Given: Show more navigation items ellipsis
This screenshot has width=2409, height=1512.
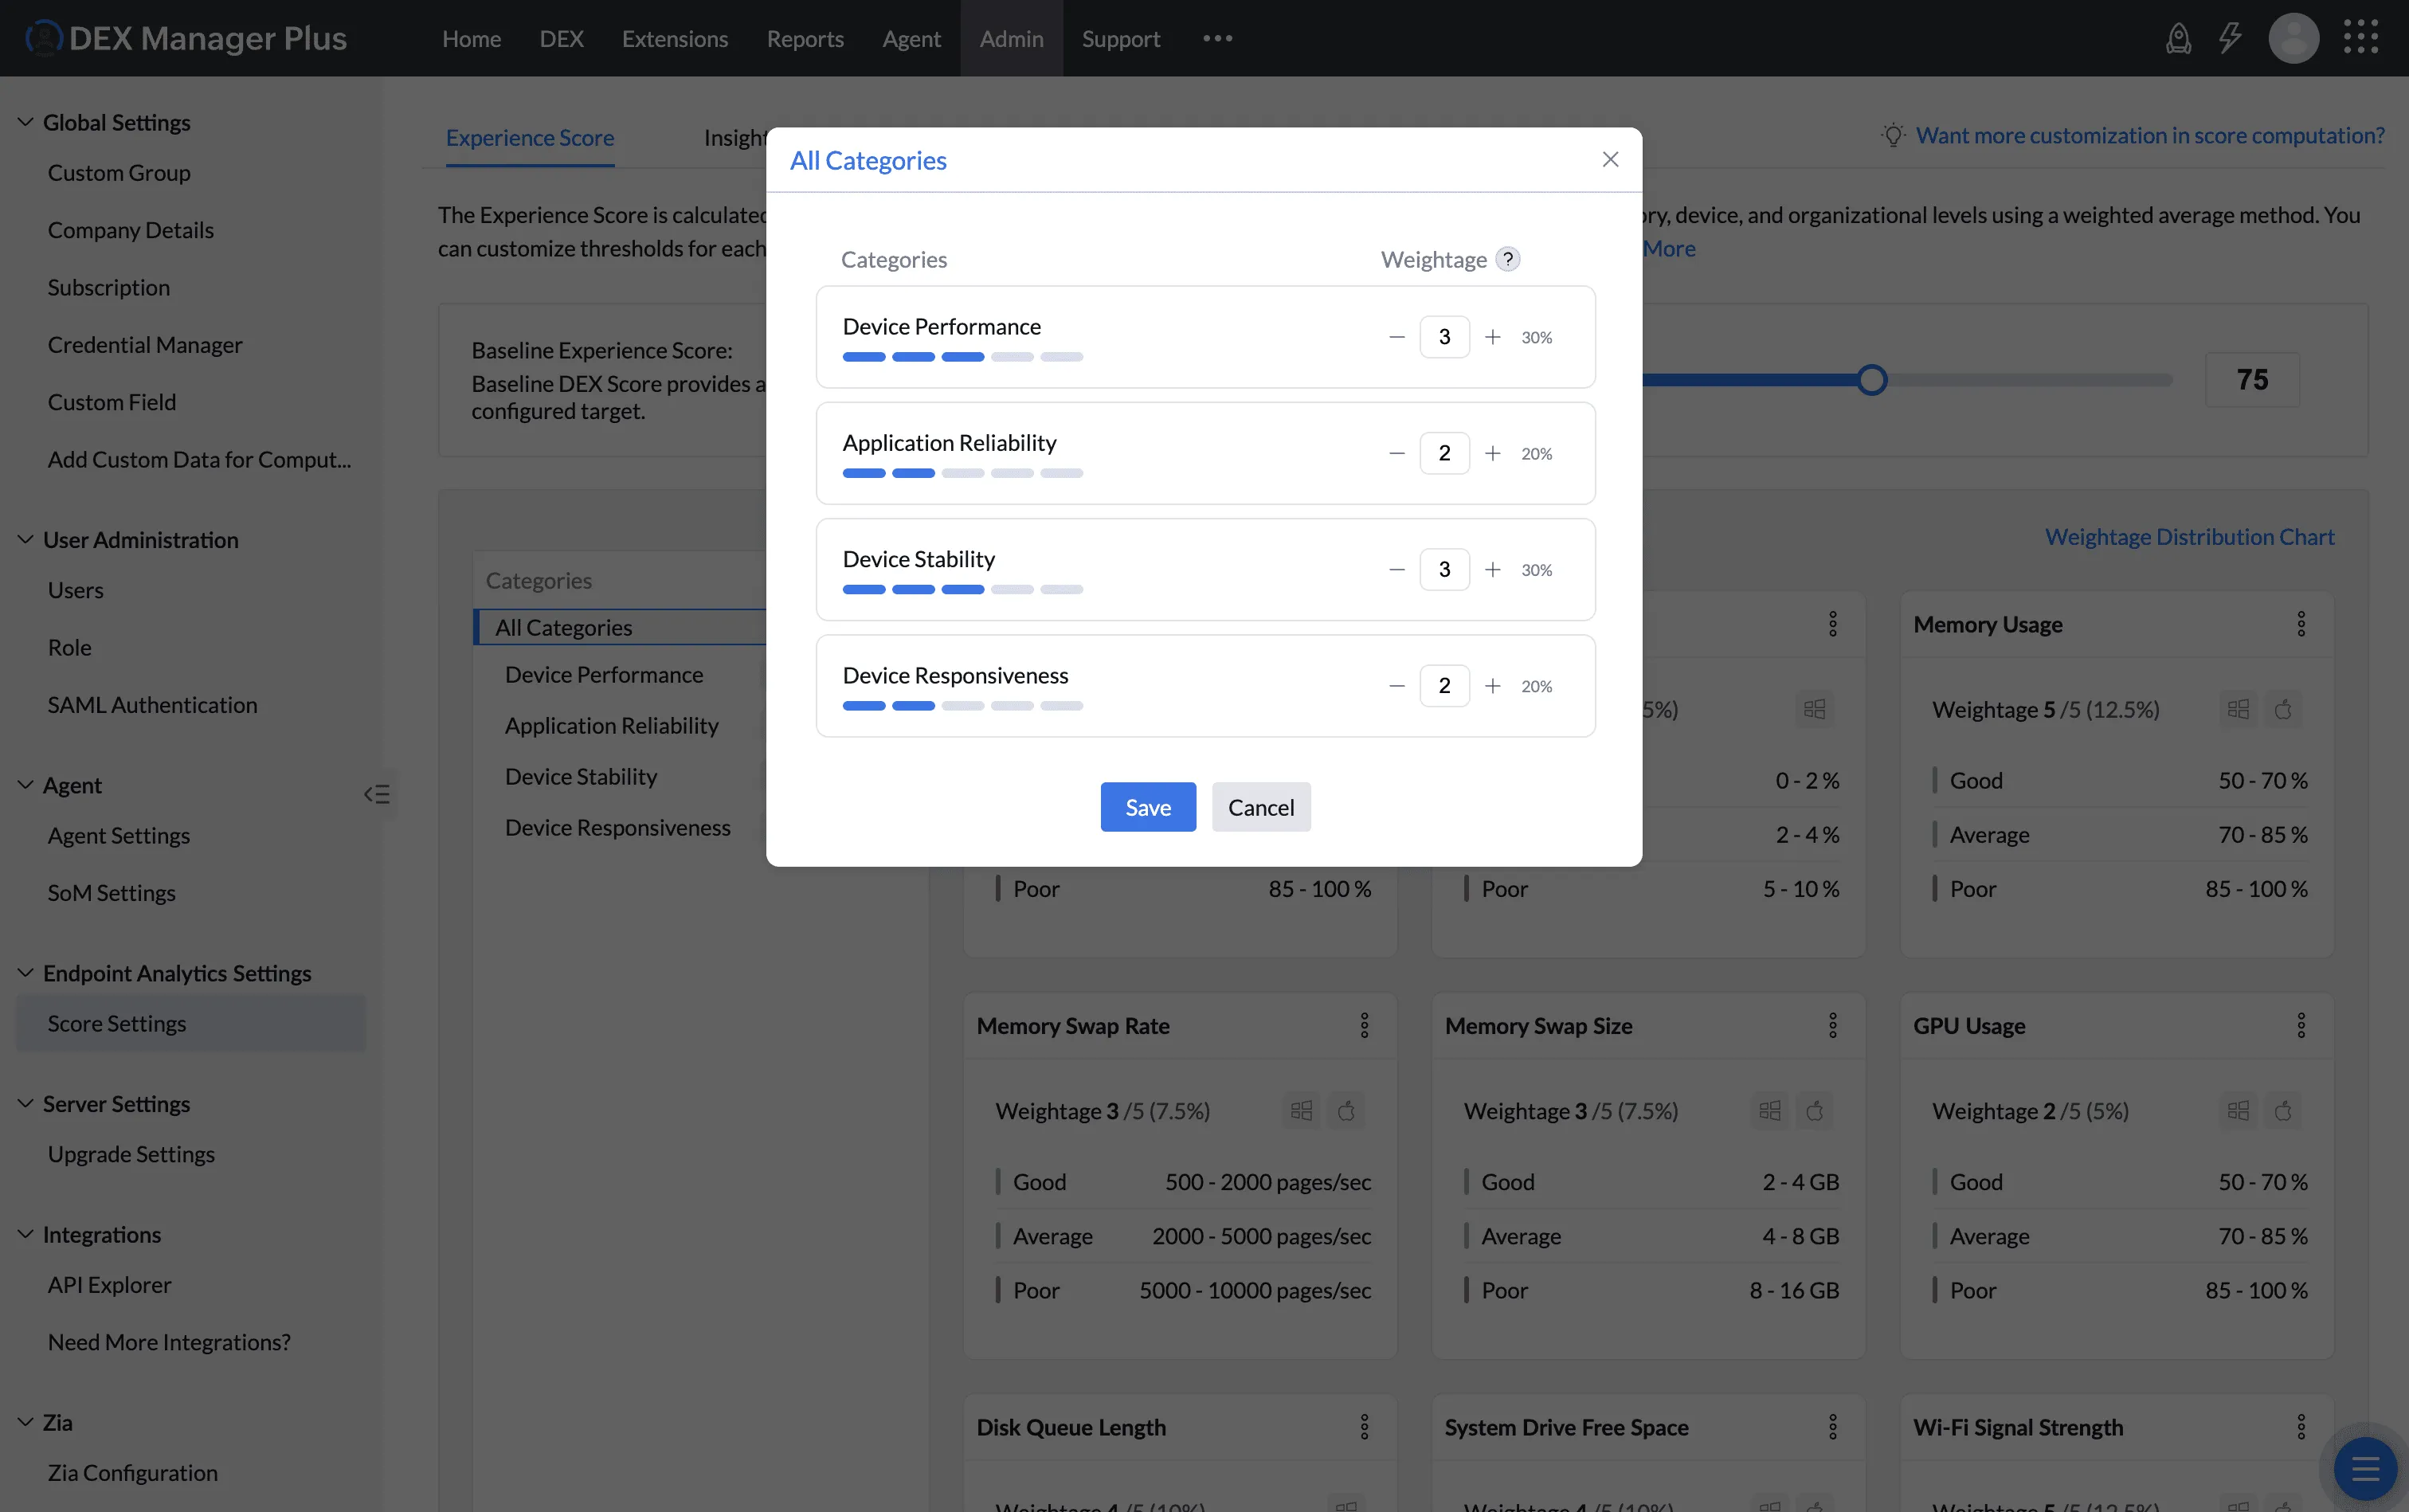Looking at the screenshot, I should [1217, 38].
